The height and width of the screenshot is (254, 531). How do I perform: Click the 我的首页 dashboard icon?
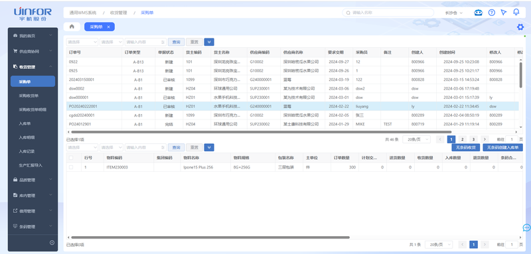[15, 36]
